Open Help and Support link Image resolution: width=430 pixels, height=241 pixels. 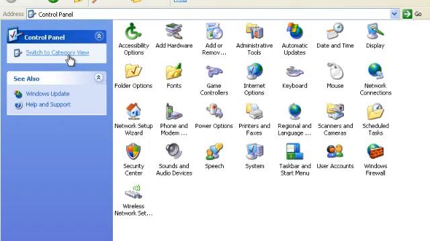pos(48,104)
